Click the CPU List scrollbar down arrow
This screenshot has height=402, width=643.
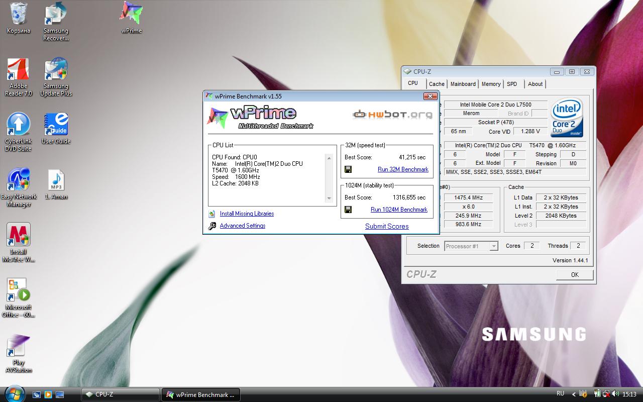pyautogui.click(x=330, y=198)
